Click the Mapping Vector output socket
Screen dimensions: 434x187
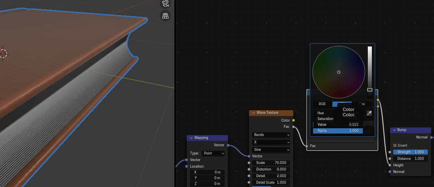(x=227, y=145)
